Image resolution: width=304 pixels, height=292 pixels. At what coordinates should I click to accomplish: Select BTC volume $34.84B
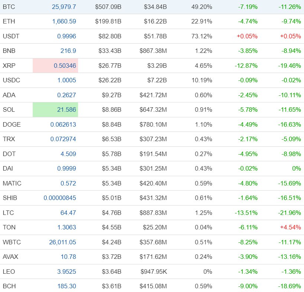click(155, 7)
